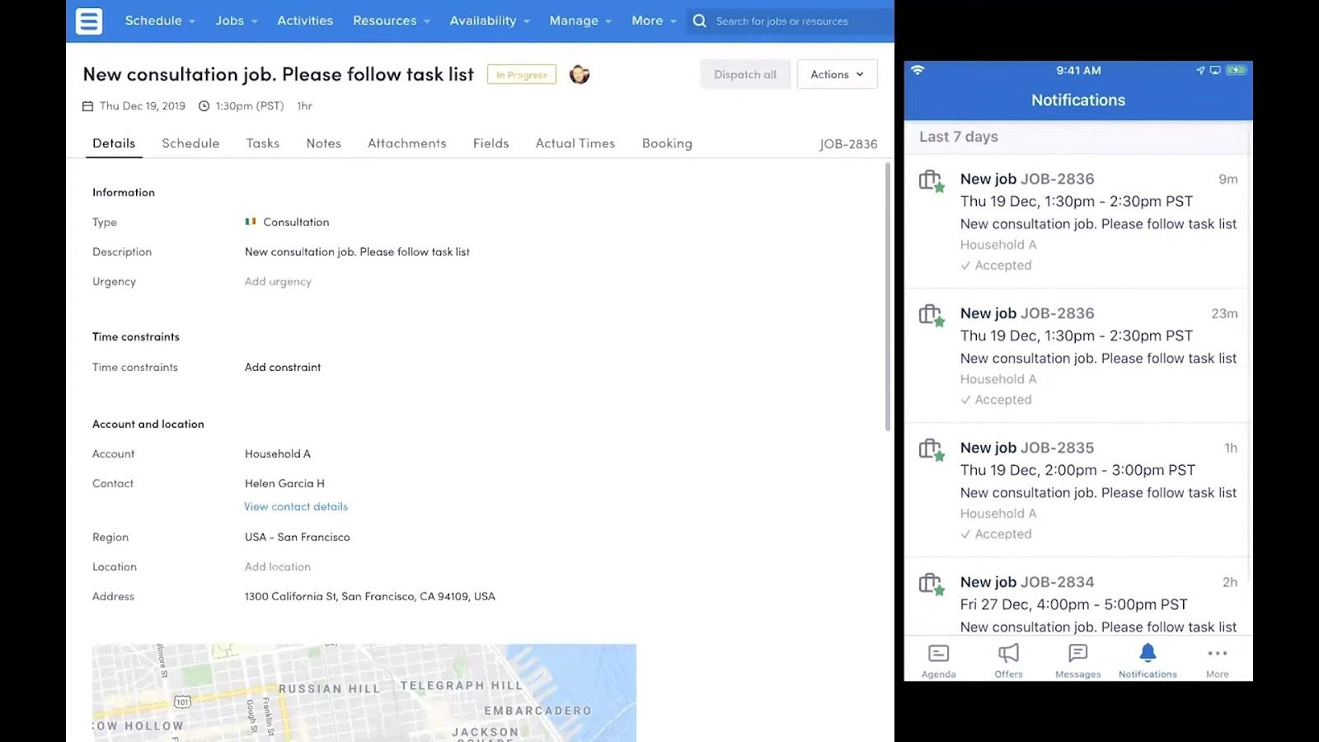Click the clock icon beside 1:30pm (PST)
The image size is (1319, 742).
pyautogui.click(x=204, y=106)
